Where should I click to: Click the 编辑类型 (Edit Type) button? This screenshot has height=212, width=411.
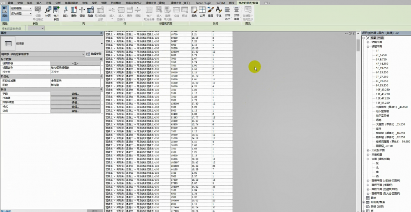tap(94, 54)
